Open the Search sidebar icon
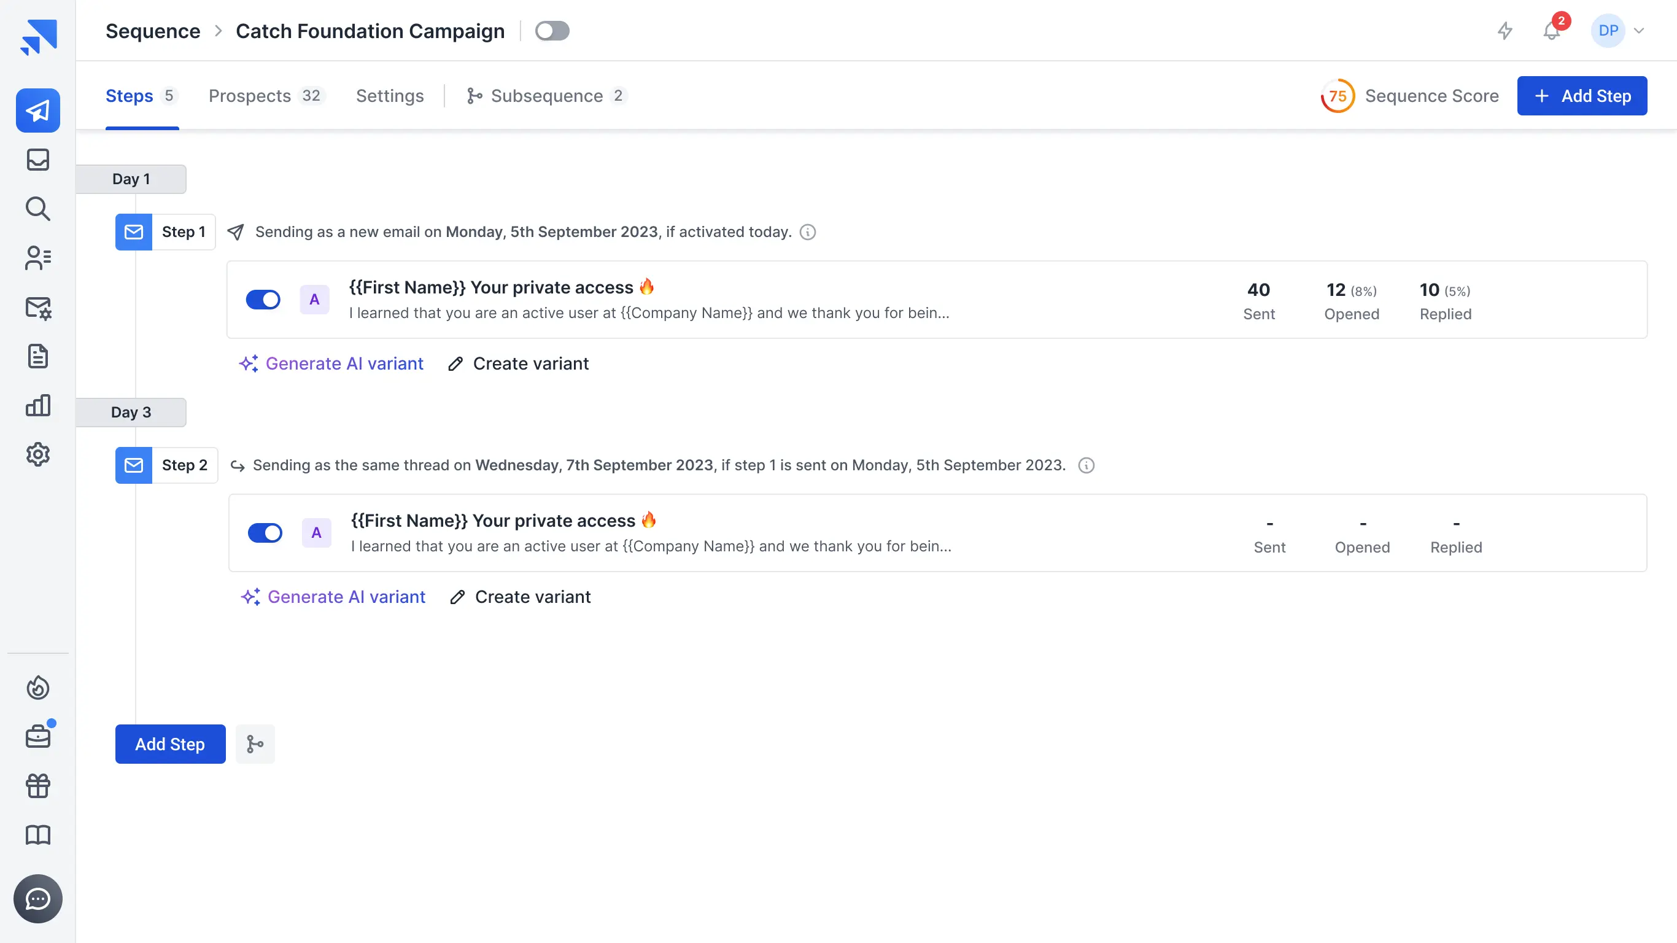Screen dimensions: 1677x943 38,208
